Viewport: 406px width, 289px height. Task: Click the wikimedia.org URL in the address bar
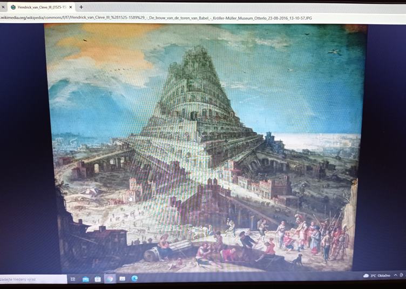(x=156, y=18)
